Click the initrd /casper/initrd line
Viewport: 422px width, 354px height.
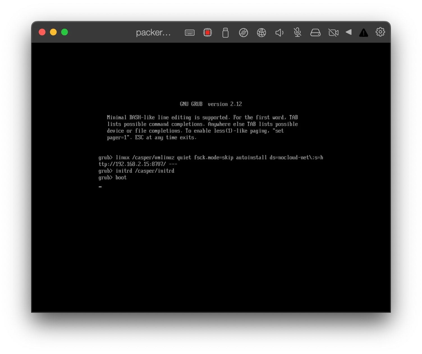[137, 171]
